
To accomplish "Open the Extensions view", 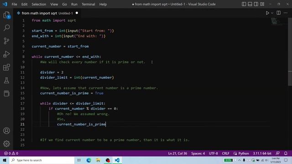I will pos(6,67).
